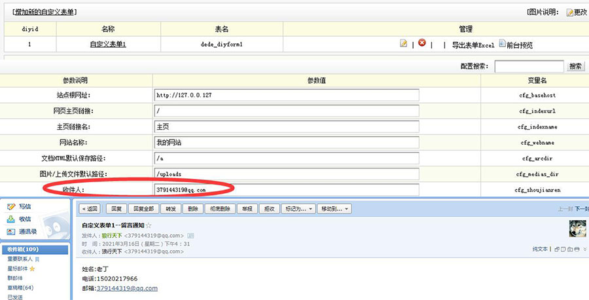The width and height of the screenshot is (589, 300).
Task: Open the 自定义表单1 link
Action: pyautogui.click(x=108, y=45)
